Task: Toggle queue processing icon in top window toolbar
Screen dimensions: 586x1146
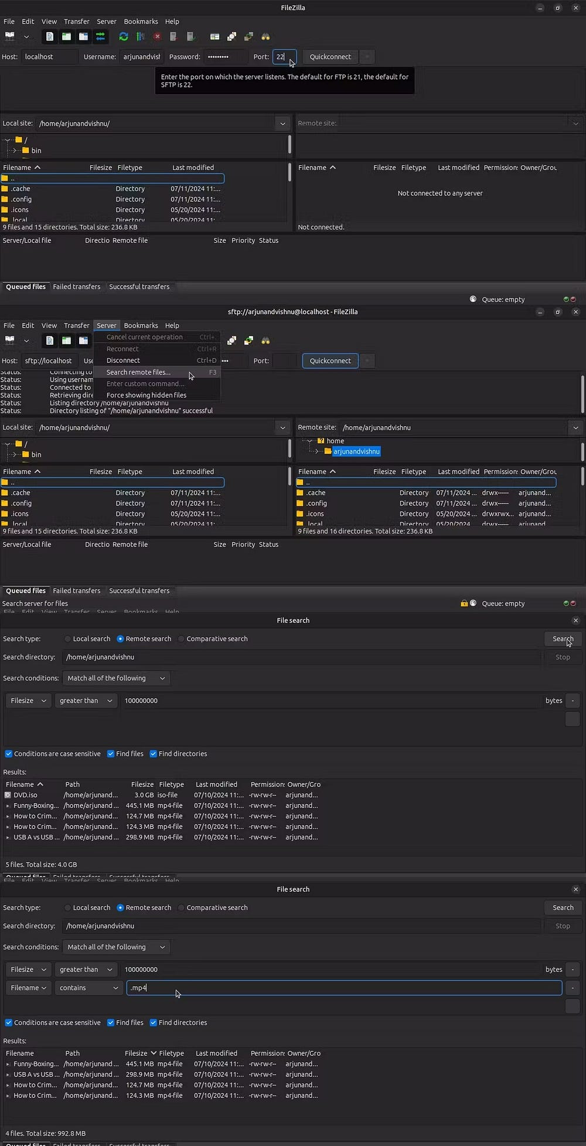Action: pos(141,36)
